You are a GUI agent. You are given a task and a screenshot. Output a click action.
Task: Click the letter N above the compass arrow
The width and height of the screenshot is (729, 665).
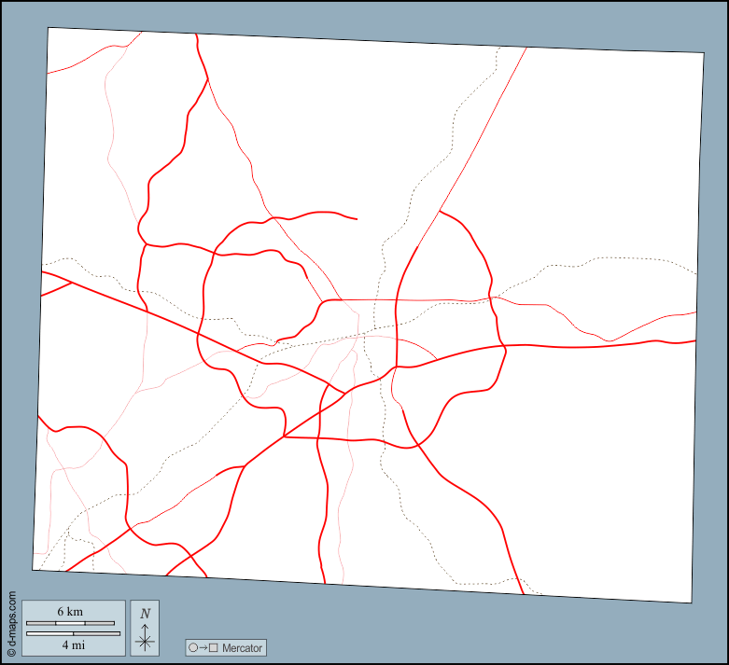coord(145,613)
